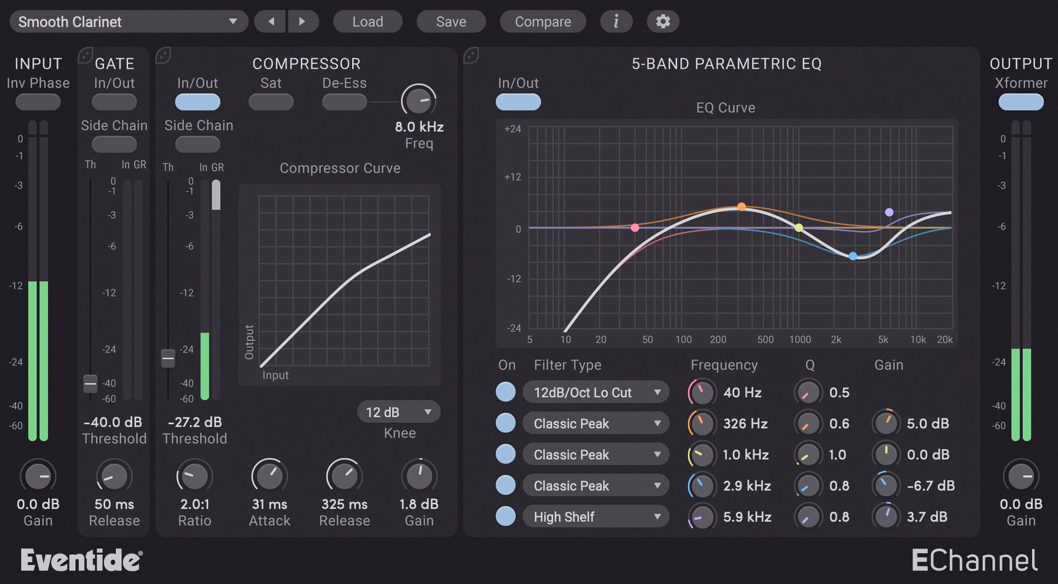The image size is (1058, 584).
Task: Click the Input Gain knob
Action: (x=38, y=476)
